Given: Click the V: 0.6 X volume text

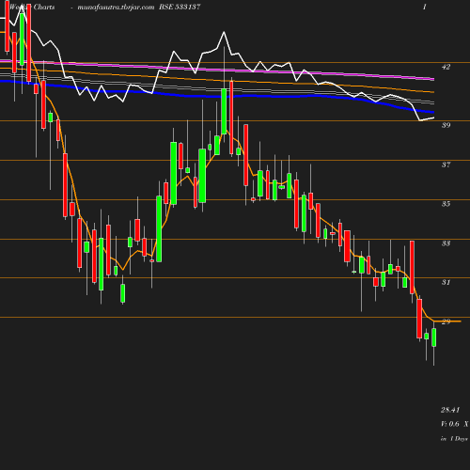Looking at the screenshot, I should 454,424.
